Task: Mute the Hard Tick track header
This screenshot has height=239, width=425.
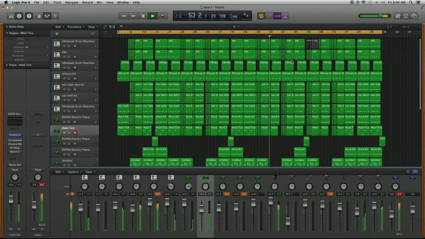Action: click(64, 133)
